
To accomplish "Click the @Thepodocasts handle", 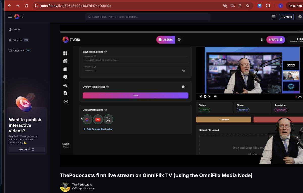I will click(x=83, y=188).
